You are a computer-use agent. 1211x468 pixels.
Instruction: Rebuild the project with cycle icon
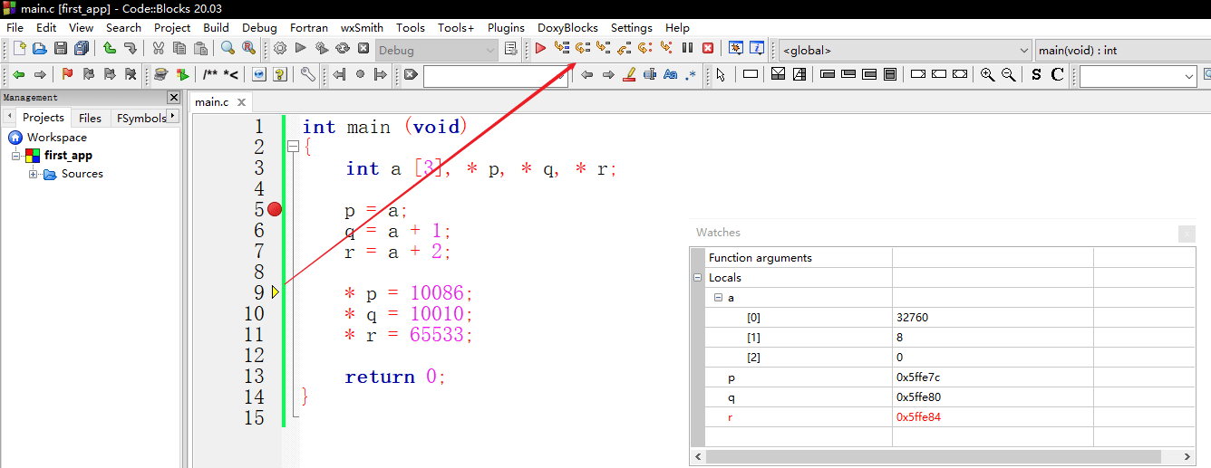pos(343,48)
